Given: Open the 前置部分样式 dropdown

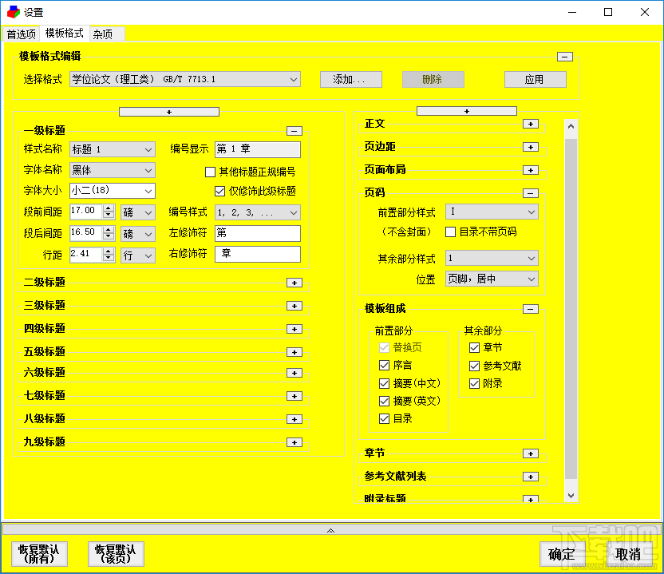Looking at the screenshot, I should (492, 212).
